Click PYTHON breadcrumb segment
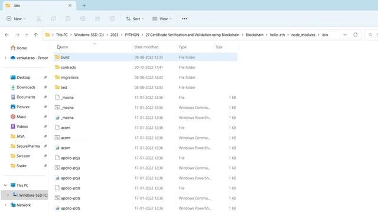This screenshot has height=212, width=378. [x=132, y=35]
